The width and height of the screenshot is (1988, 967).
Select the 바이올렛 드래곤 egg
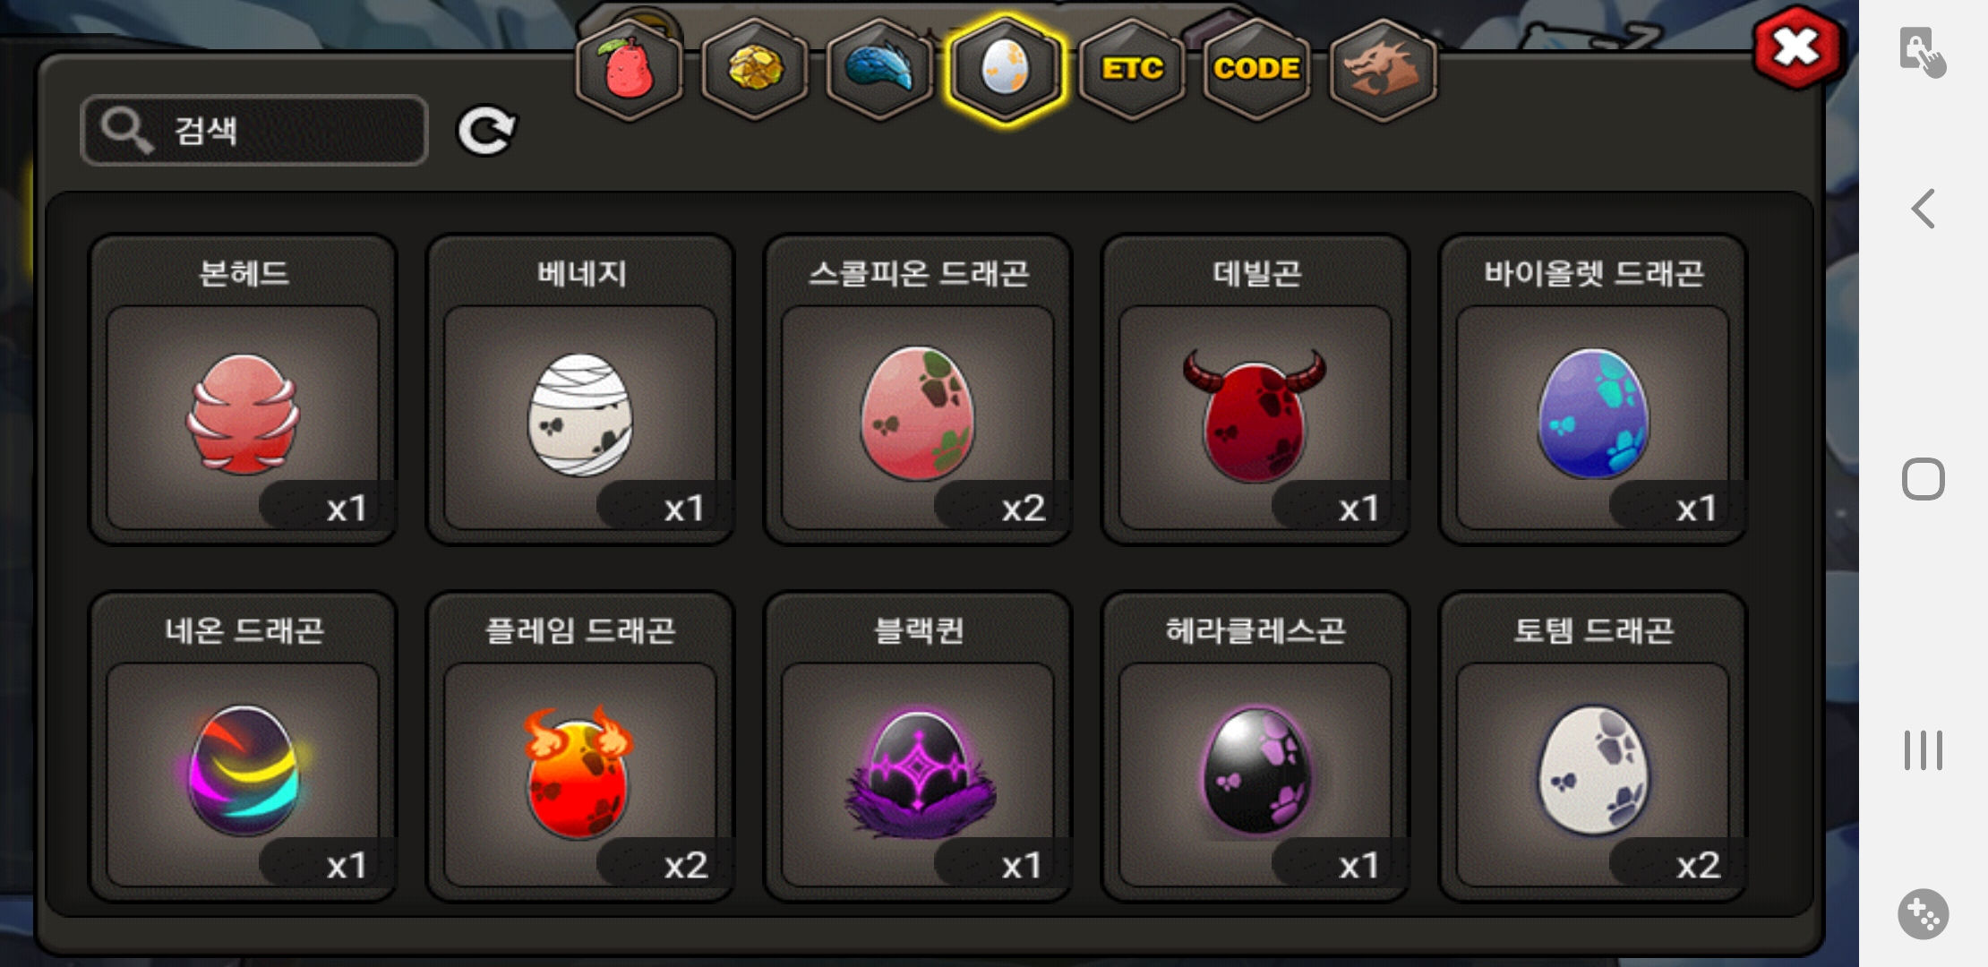[x=1593, y=390]
